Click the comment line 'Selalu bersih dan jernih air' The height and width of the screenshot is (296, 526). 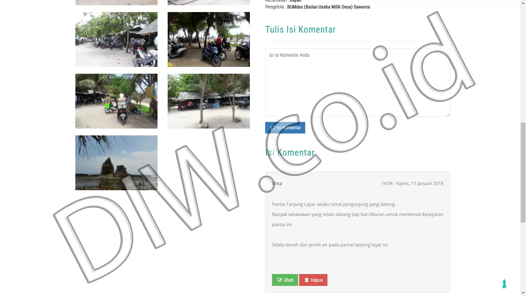coord(330,245)
